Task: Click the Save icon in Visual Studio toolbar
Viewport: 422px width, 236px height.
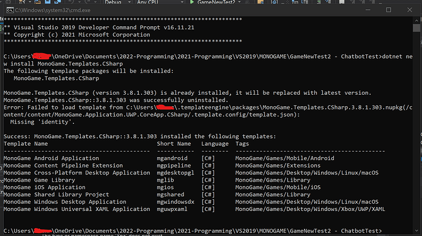Action: click(47, 2)
